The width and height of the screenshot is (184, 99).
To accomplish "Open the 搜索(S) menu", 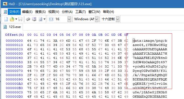I will click(x=40, y=12).
